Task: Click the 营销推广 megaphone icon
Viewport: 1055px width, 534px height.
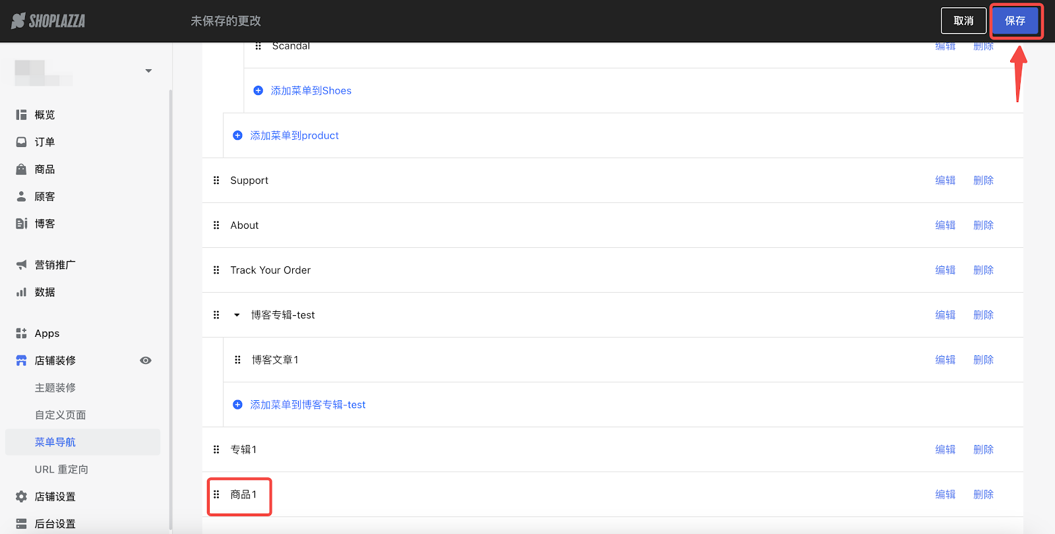Action: pyautogui.click(x=21, y=265)
